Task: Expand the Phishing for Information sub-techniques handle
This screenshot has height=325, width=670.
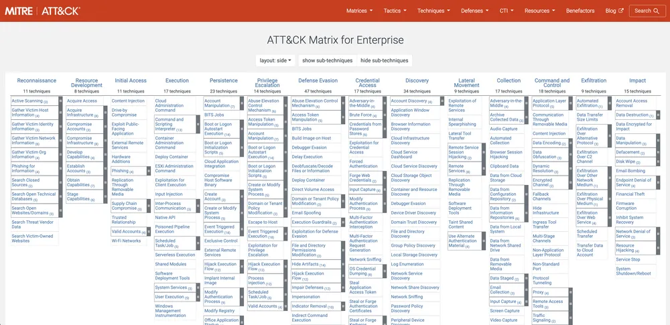Action: [x=60, y=168]
